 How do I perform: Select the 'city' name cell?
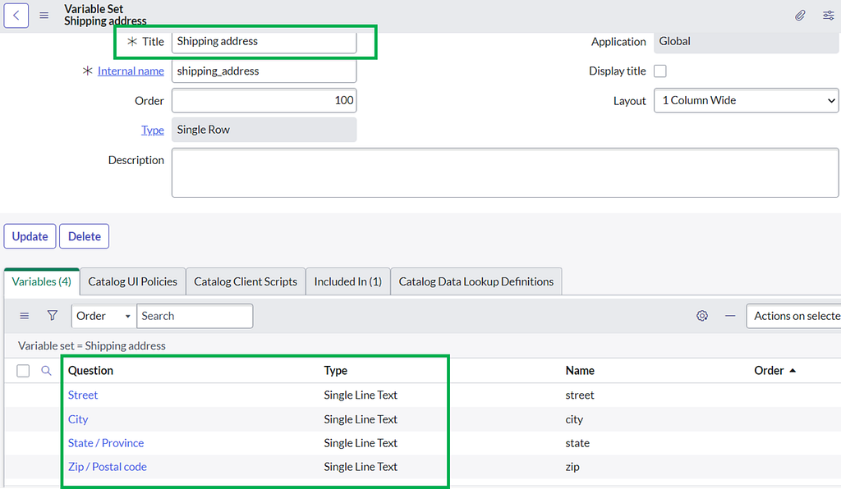pos(574,419)
